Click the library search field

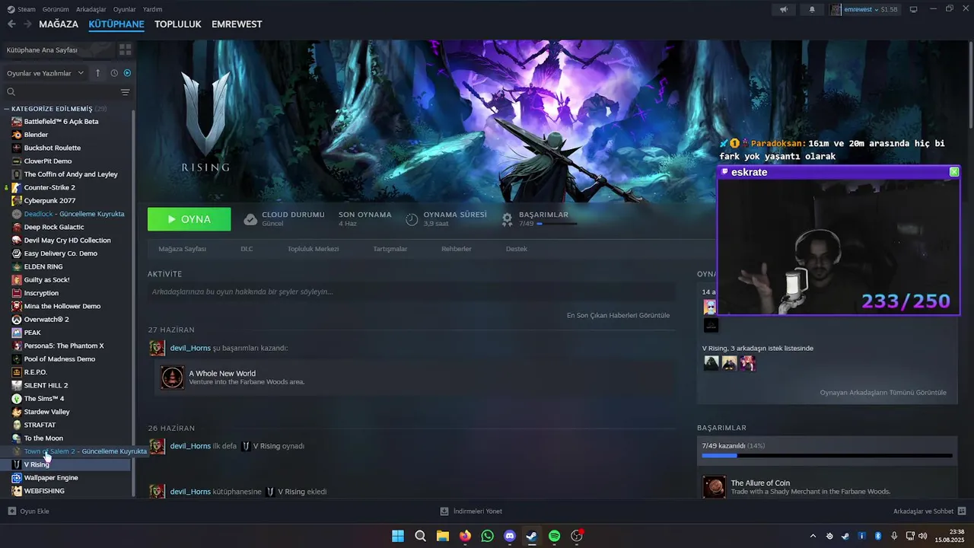coord(61,92)
